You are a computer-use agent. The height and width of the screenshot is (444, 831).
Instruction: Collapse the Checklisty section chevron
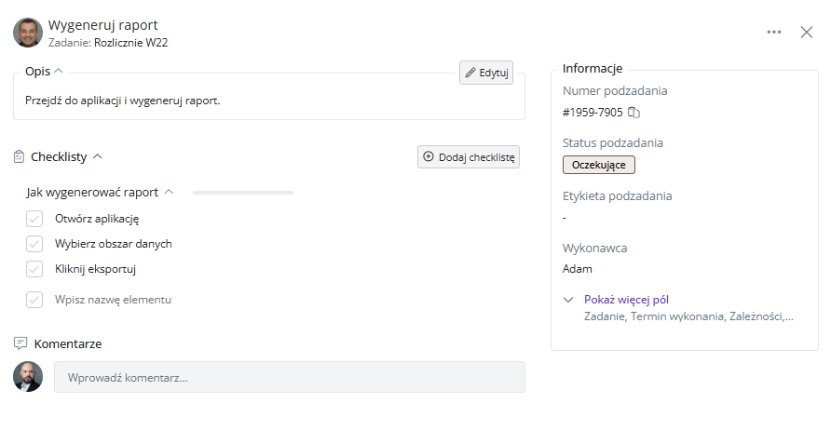click(98, 156)
